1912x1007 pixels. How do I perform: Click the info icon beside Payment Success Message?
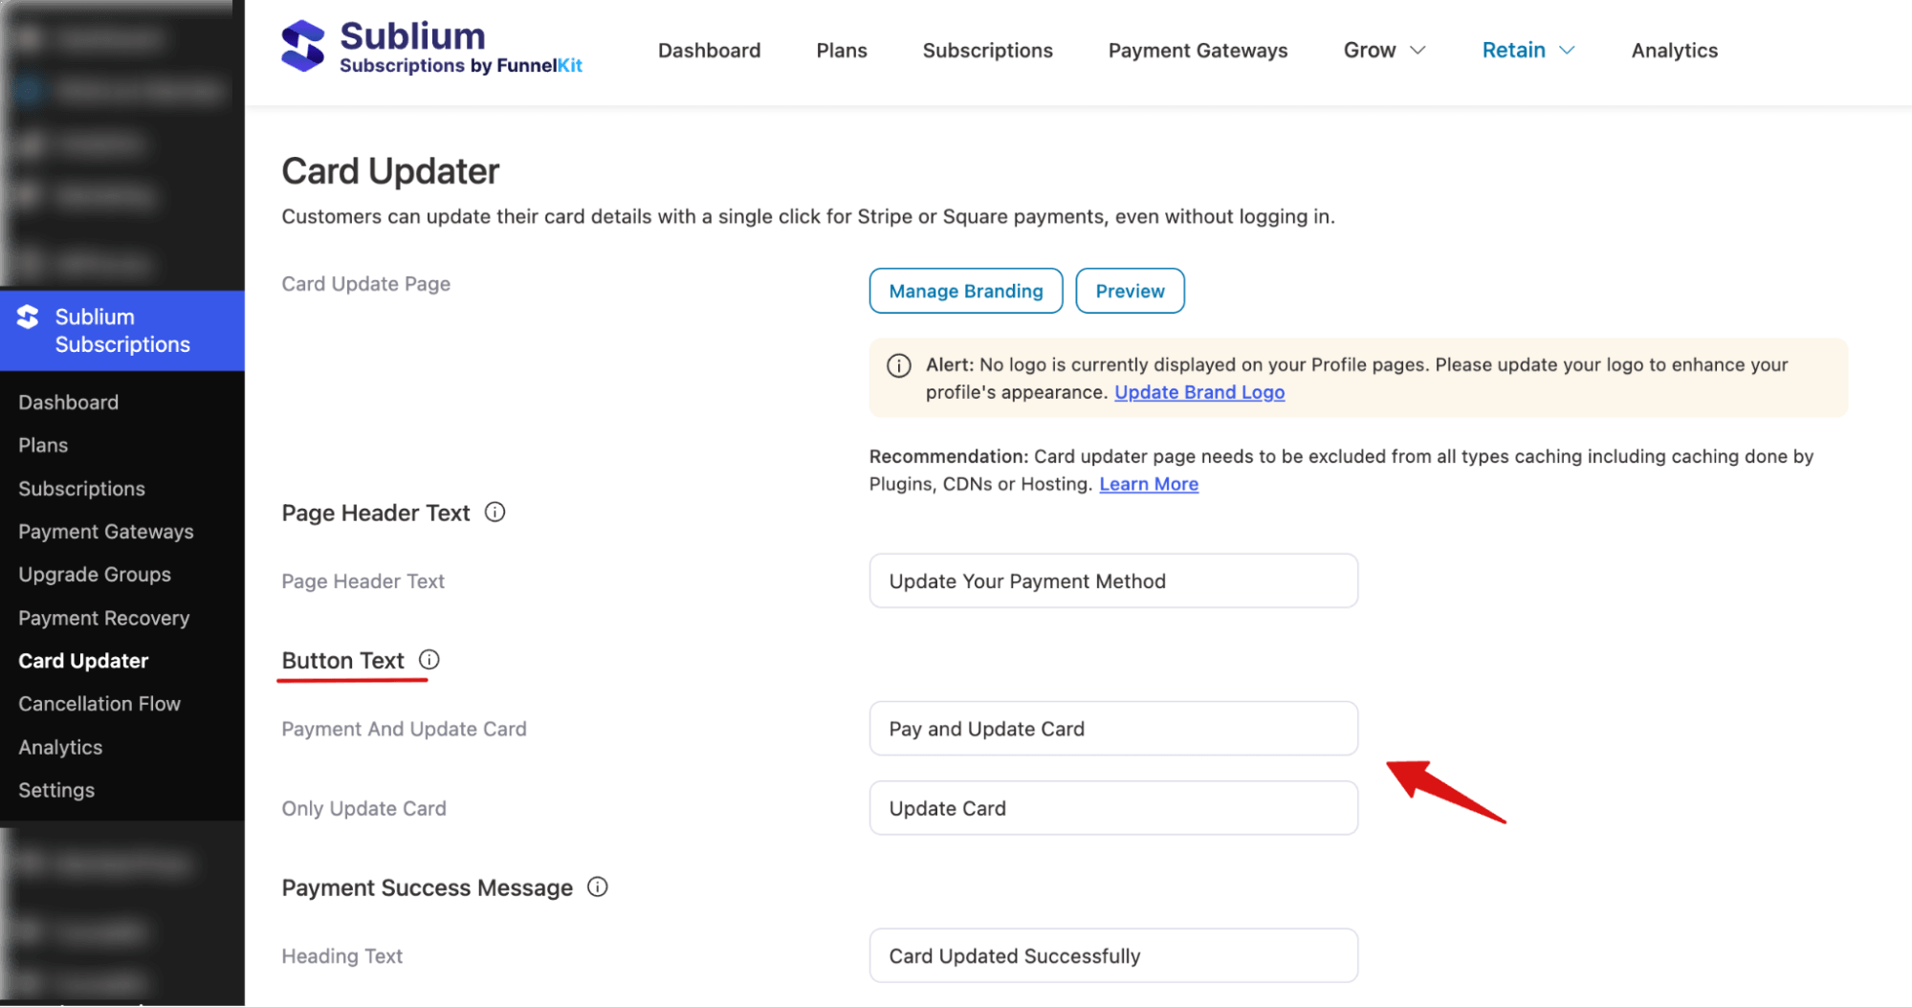(x=598, y=887)
